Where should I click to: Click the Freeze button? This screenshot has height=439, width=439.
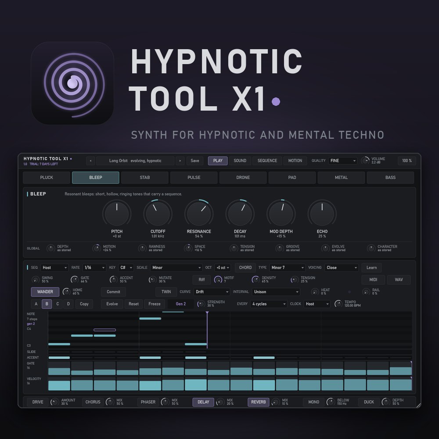155,304
